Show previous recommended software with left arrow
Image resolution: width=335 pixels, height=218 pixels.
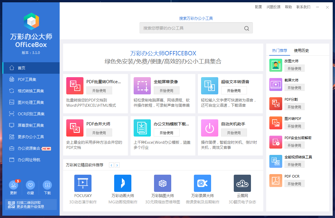pyautogui.click(x=111, y=165)
